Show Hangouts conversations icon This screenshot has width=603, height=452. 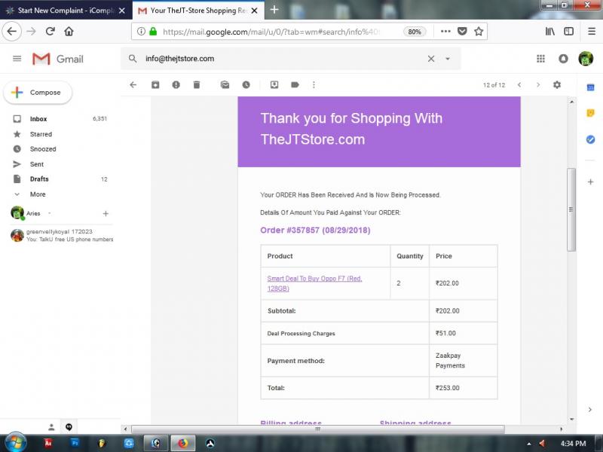69,426
